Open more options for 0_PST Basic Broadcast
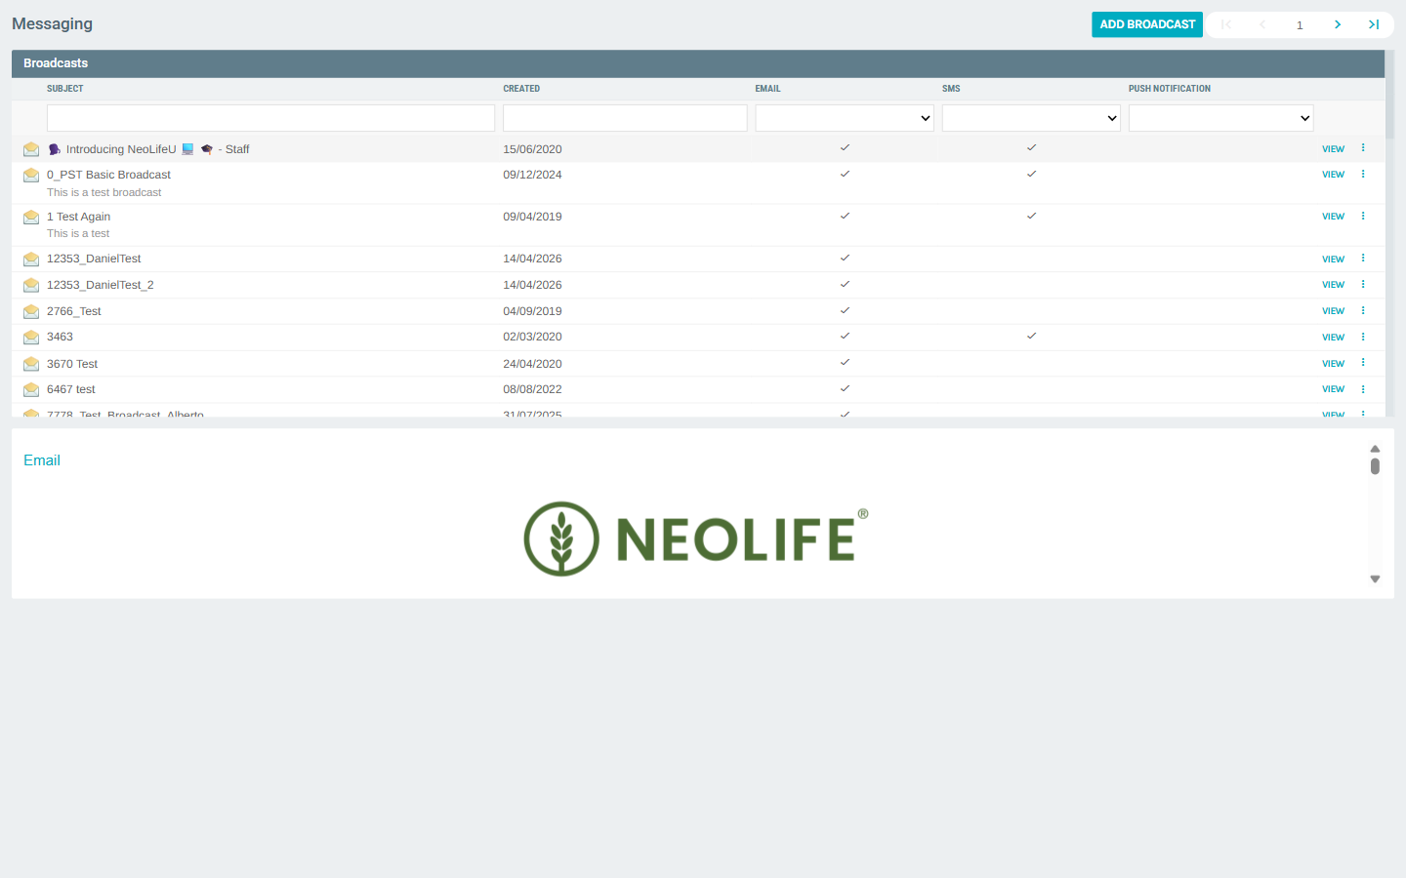1406x878 pixels. 1363,175
